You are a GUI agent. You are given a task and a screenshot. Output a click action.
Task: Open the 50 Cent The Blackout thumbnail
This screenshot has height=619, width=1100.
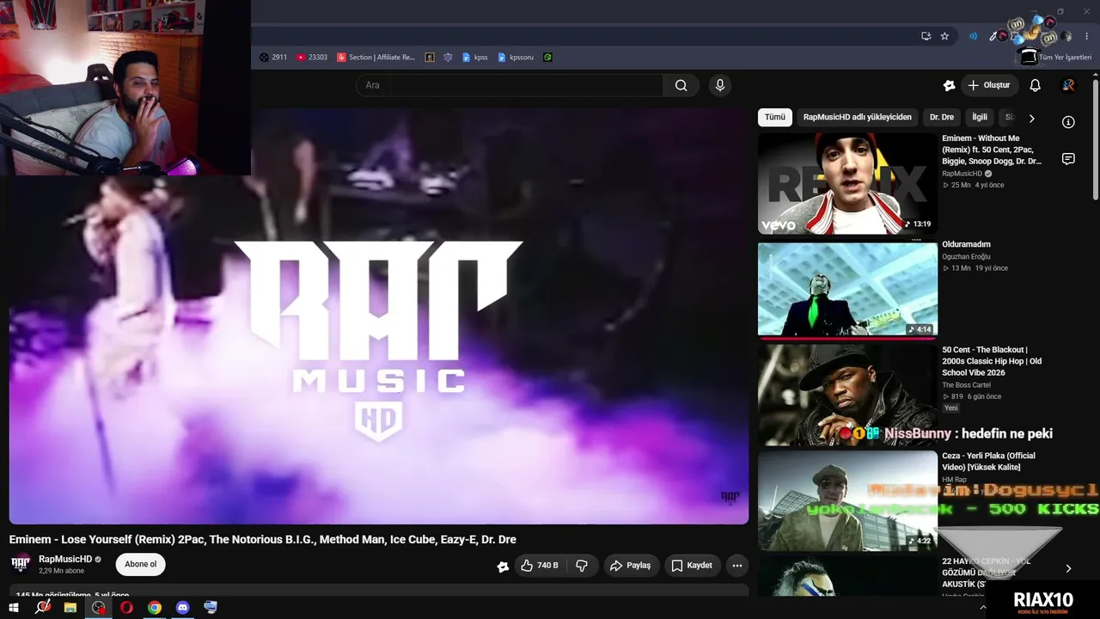tap(847, 395)
